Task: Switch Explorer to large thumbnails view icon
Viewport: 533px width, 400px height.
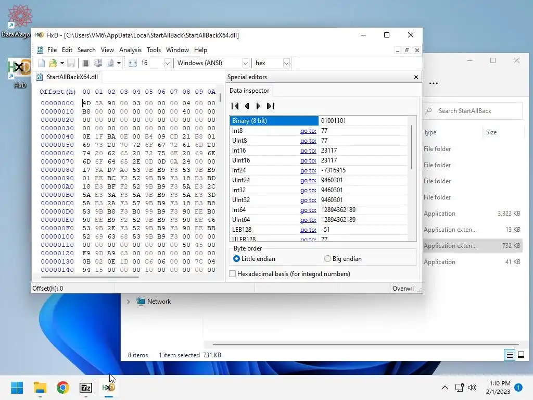Action: (521, 355)
